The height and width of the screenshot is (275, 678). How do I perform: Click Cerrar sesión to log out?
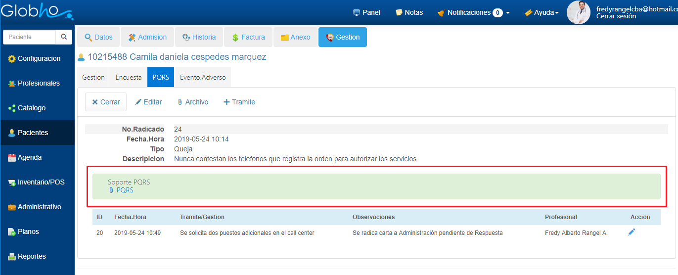(x=616, y=16)
